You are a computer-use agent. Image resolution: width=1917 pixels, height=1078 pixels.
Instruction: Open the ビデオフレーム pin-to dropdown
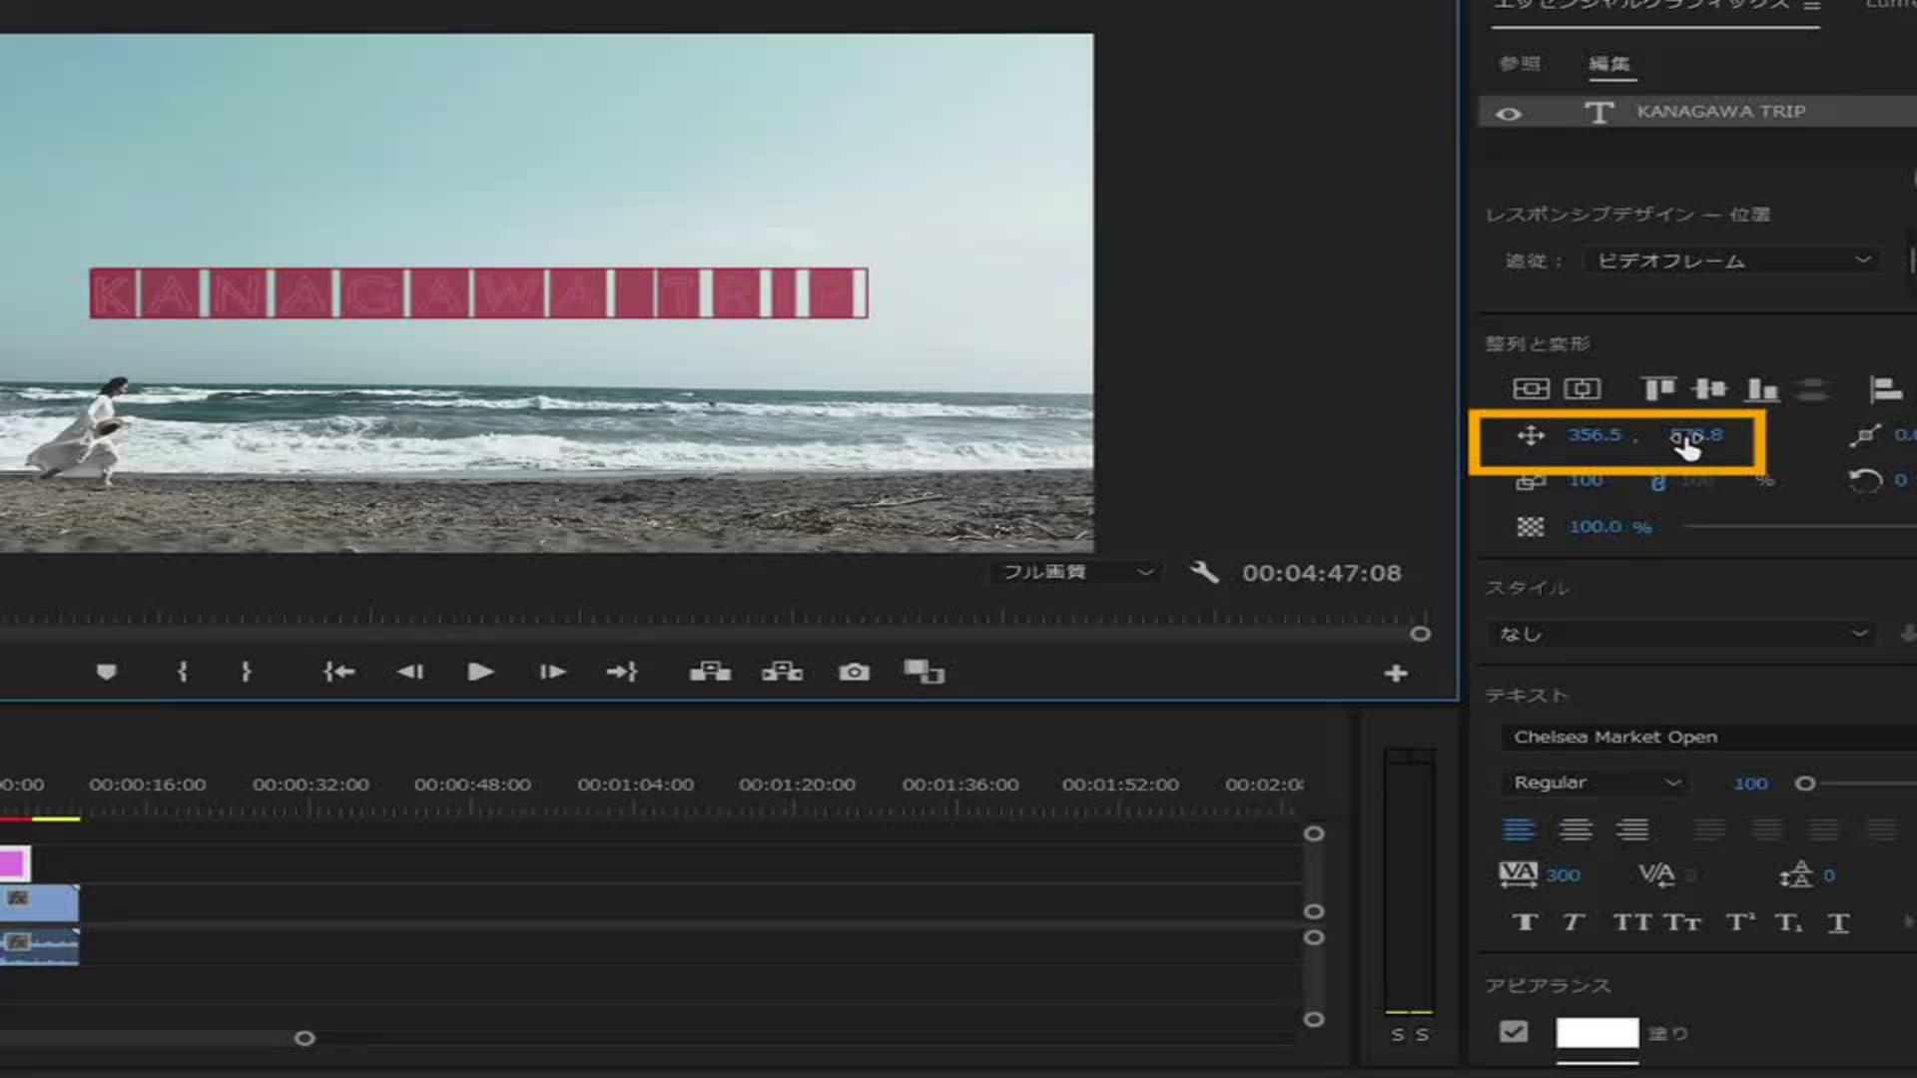click(1732, 261)
